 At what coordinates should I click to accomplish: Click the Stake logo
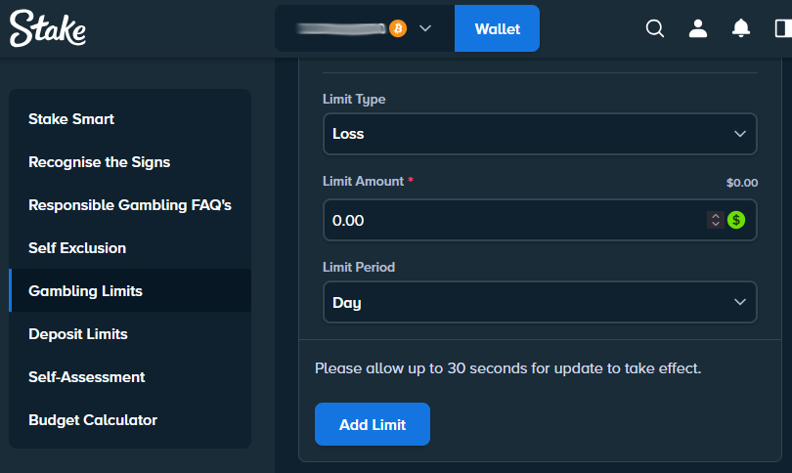pos(48,28)
